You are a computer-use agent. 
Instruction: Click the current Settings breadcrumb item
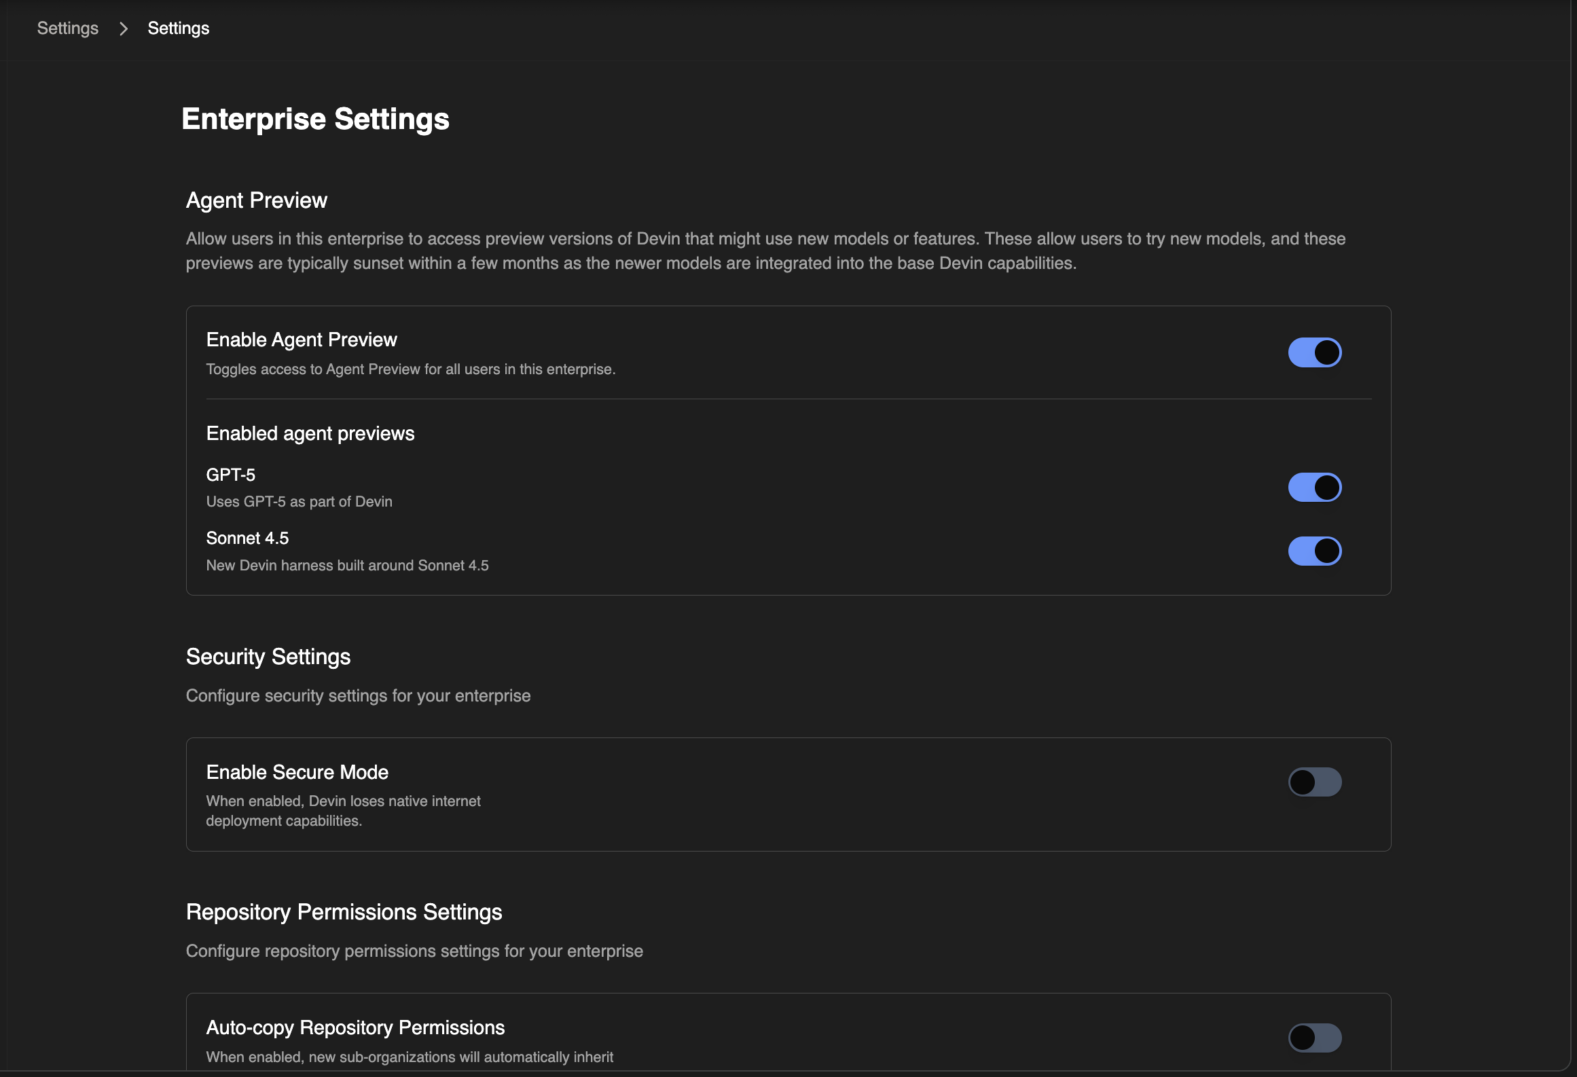(179, 29)
